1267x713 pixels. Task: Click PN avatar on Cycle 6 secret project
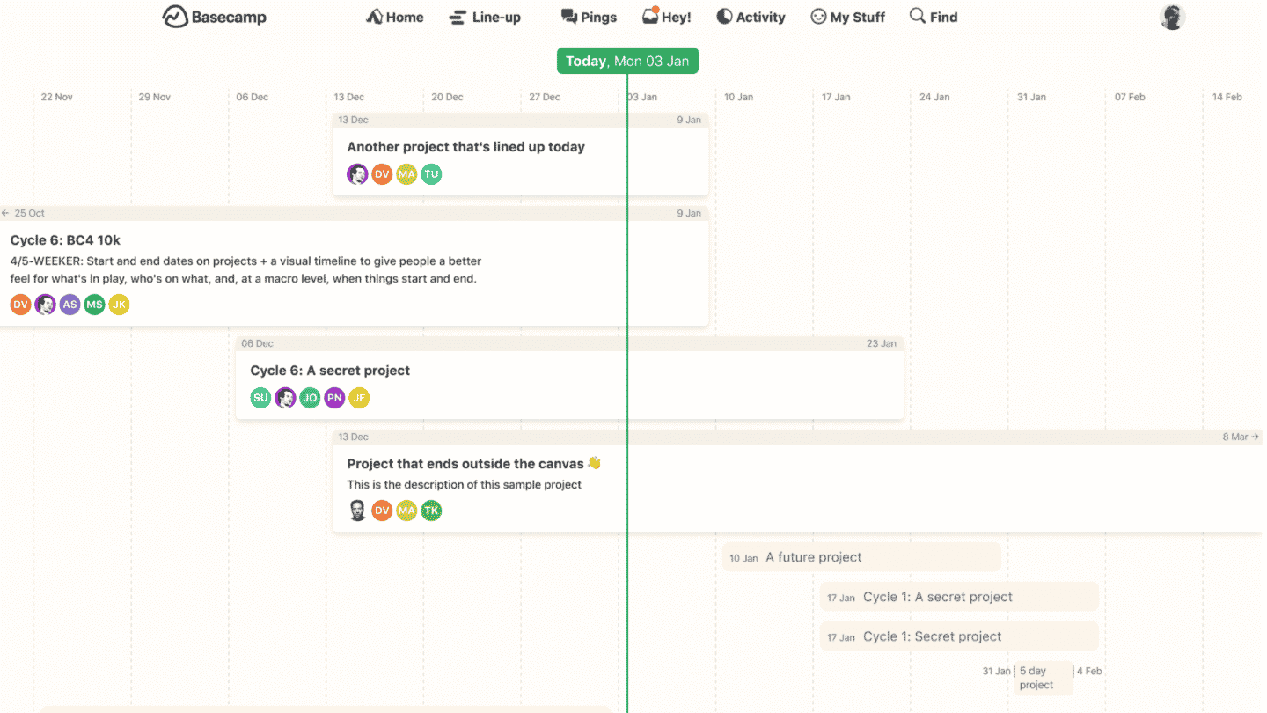pyautogui.click(x=334, y=398)
